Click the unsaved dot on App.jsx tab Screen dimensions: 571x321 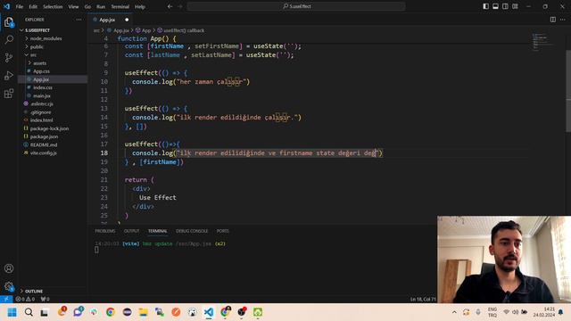point(127,20)
